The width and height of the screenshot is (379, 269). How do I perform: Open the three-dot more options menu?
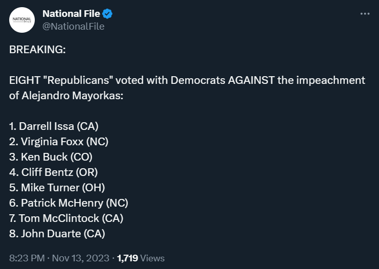tap(365, 14)
